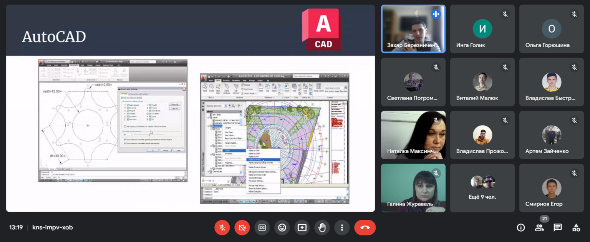This screenshot has width=590, height=242.
Task: Click red AutoCAD logo on slide
Action: (x=322, y=29)
